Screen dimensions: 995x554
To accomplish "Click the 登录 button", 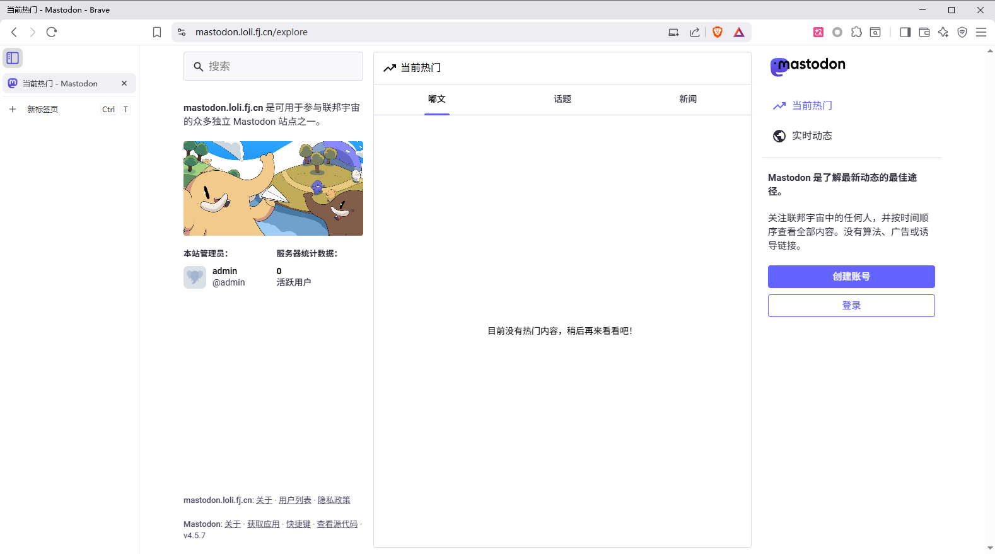I will point(851,306).
